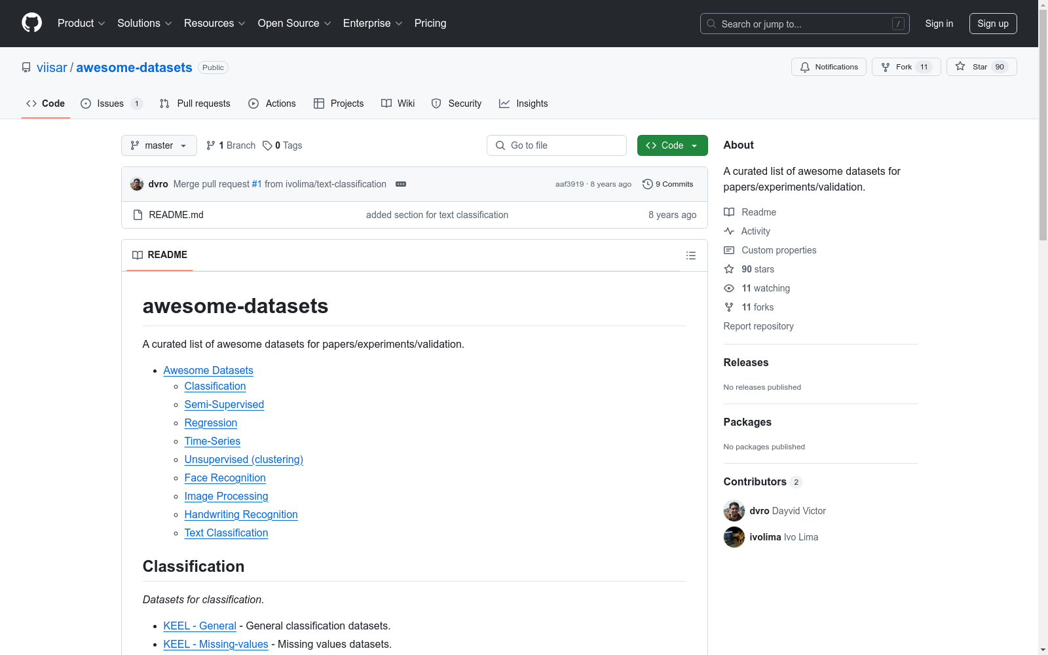Open the master branch selector

point(159,145)
